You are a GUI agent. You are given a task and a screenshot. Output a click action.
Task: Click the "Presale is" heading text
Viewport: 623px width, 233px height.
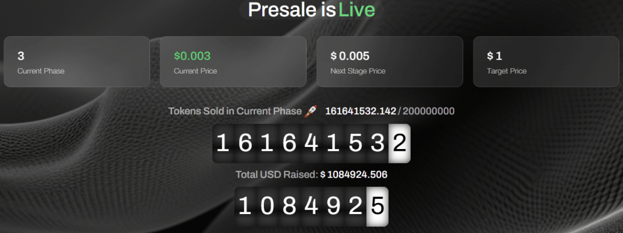click(x=291, y=10)
